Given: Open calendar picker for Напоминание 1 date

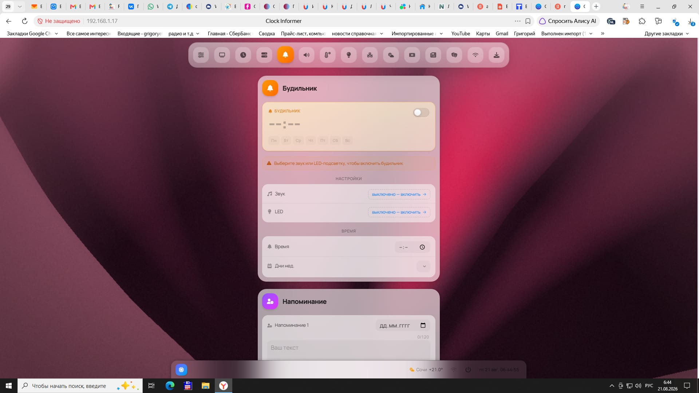Looking at the screenshot, I should [x=423, y=325].
